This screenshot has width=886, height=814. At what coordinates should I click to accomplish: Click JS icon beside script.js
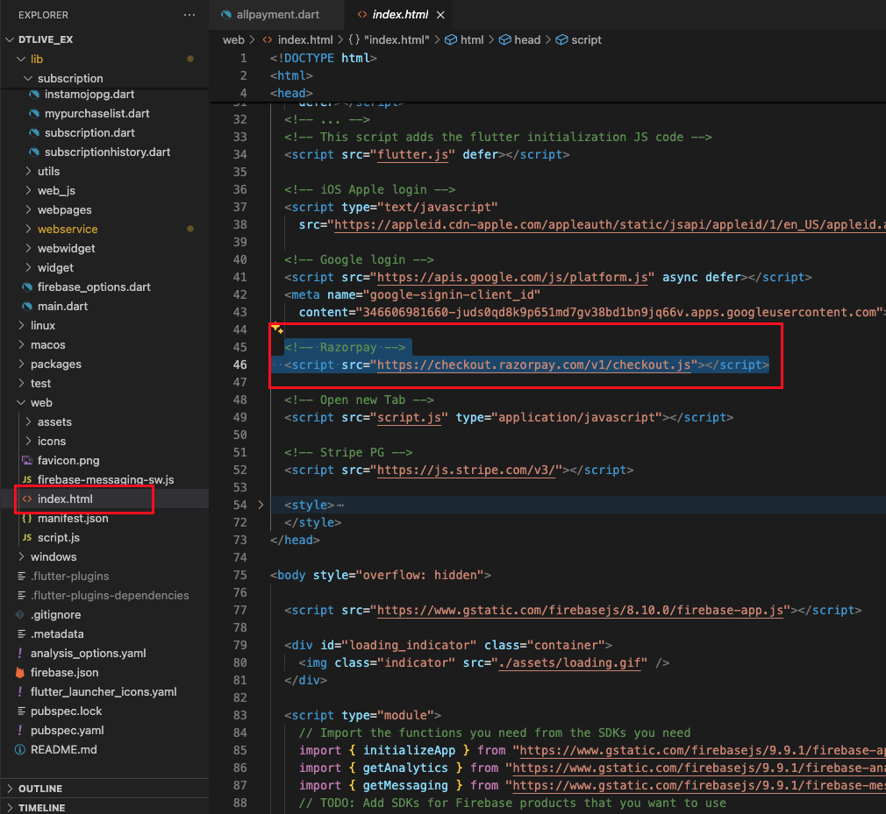27,537
